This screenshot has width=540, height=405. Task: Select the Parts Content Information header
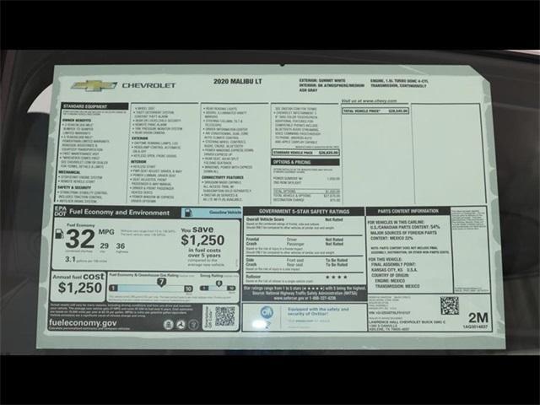click(x=408, y=211)
